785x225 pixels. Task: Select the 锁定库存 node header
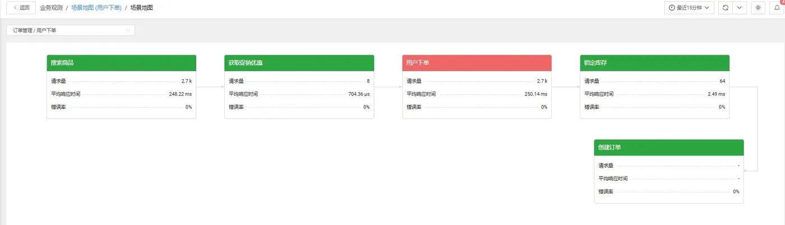pos(654,63)
